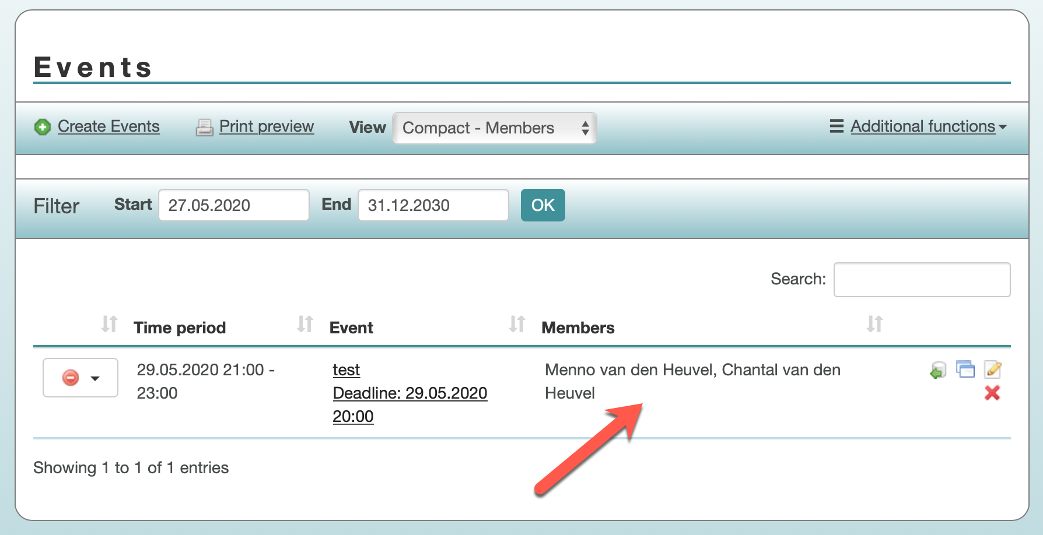1043x535 pixels.
Task: Click the duplicate windows copy icon
Action: (x=965, y=369)
